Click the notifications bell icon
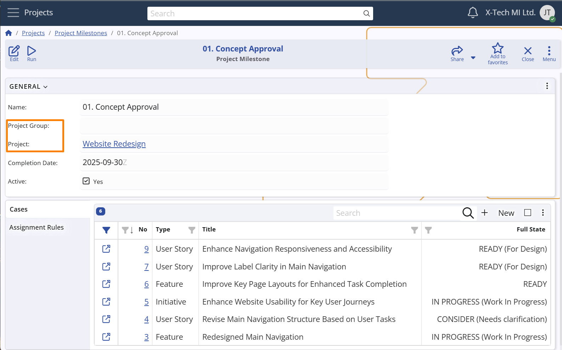 (x=472, y=13)
